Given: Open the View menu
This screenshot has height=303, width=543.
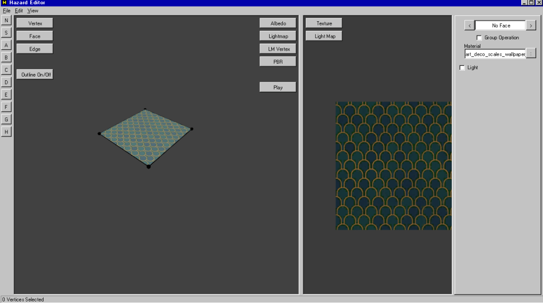Looking at the screenshot, I should pos(33,11).
